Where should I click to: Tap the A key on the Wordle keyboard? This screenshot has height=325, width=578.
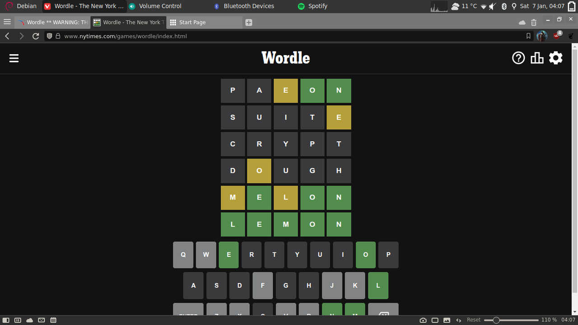tap(194, 286)
